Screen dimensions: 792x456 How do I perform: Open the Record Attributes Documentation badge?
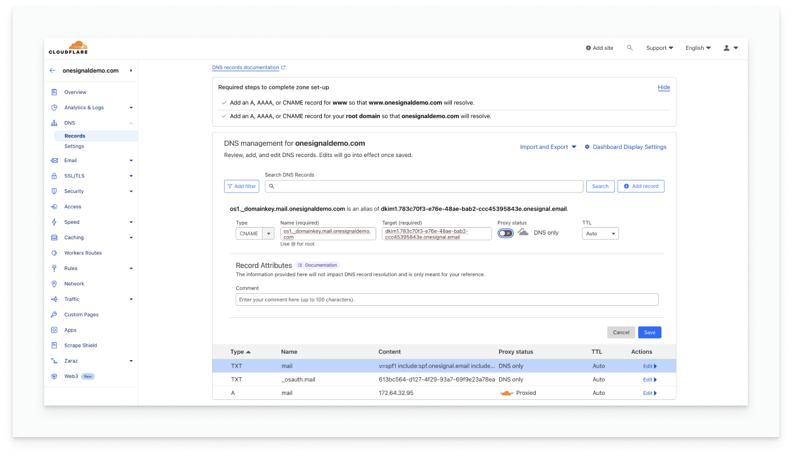click(x=317, y=266)
